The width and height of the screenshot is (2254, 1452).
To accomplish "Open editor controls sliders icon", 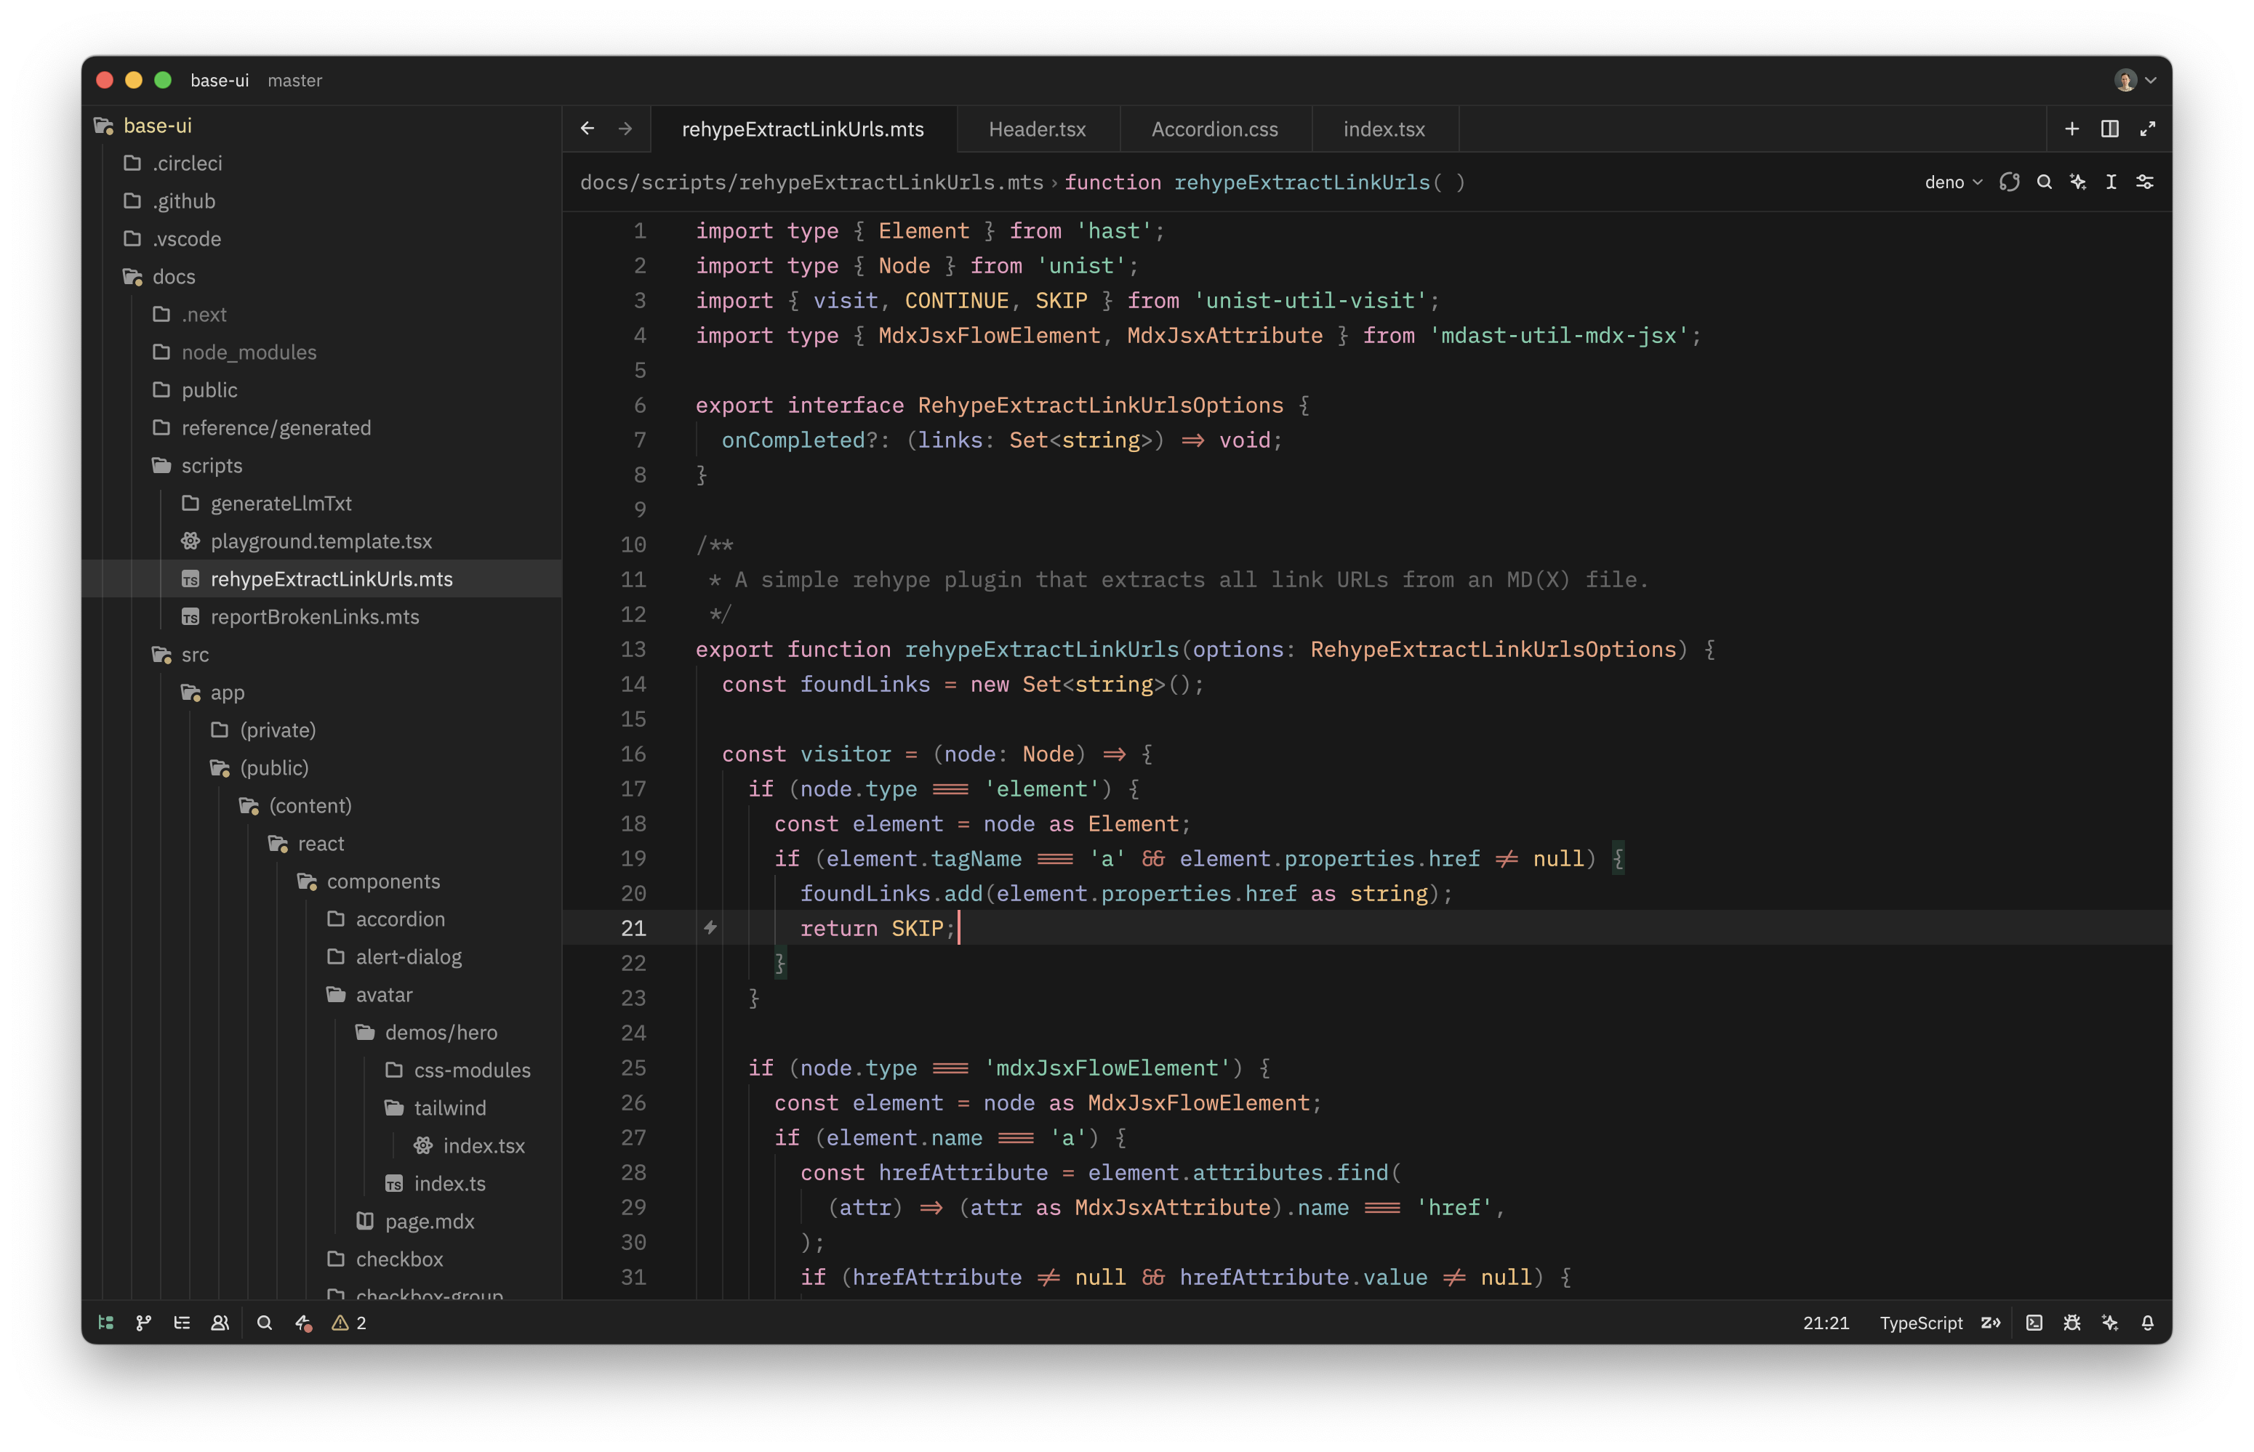I will (2145, 182).
